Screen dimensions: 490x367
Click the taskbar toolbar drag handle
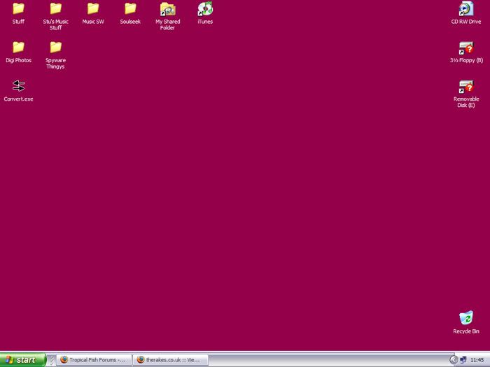coord(52,360)
